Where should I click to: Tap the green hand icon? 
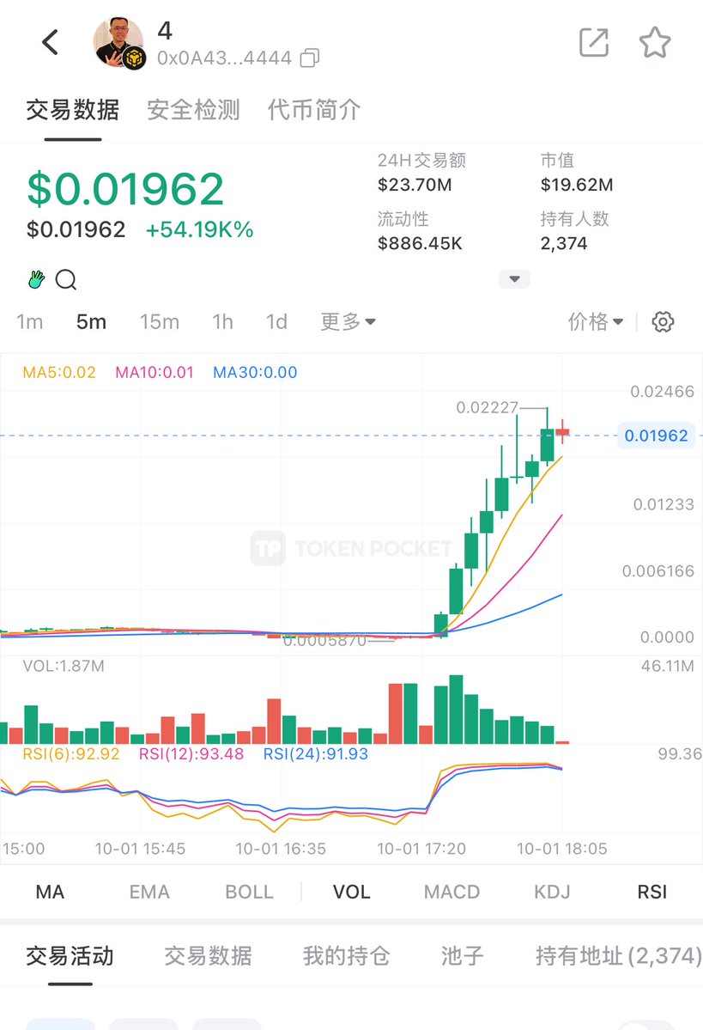(36, 279)
